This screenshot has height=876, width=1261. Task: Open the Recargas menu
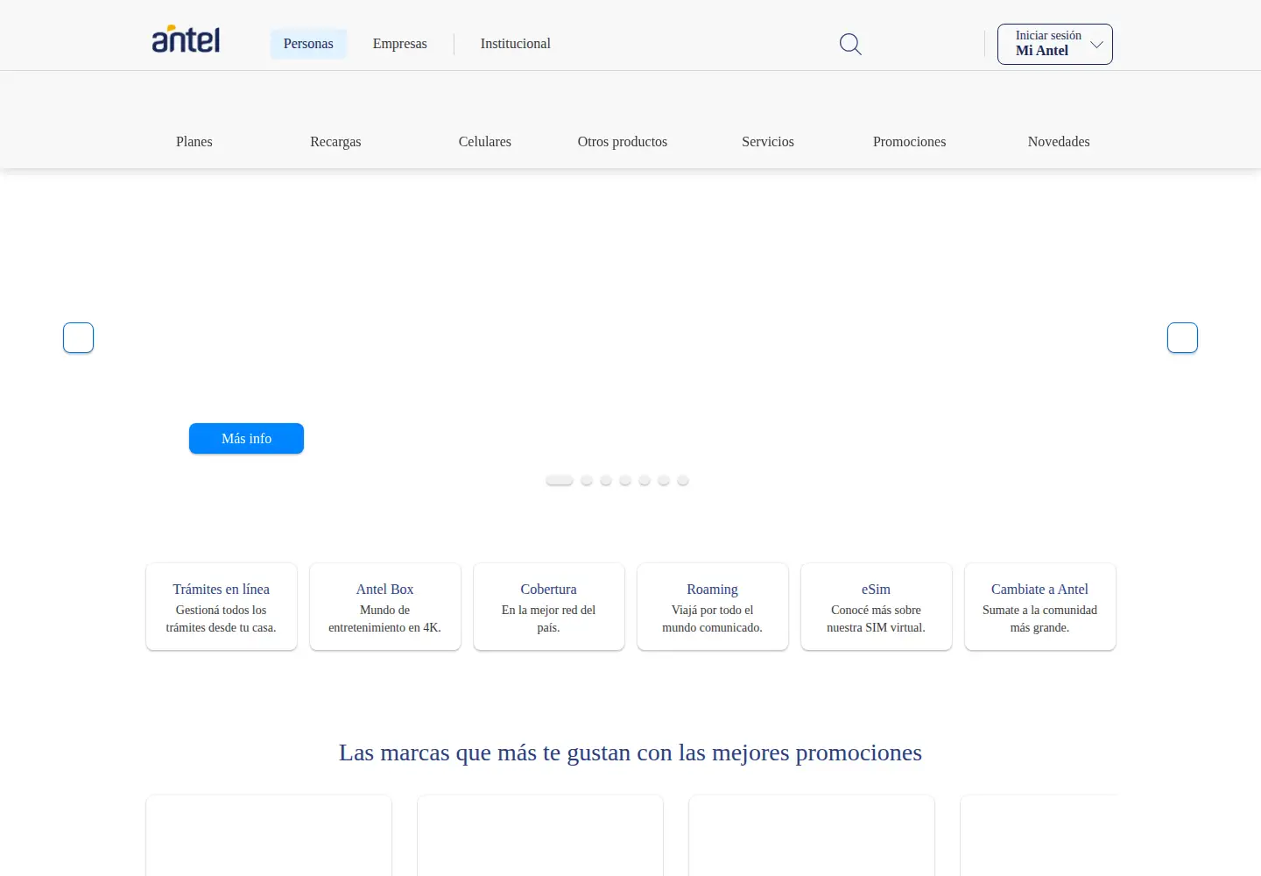click(335, 142)
